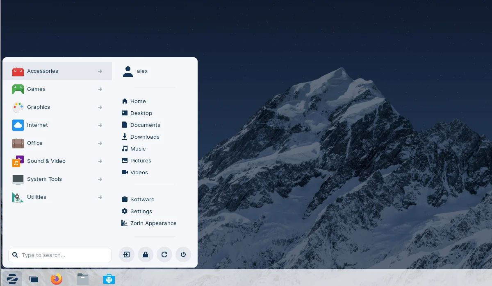This screenshot has height=286, width=492.
Task: Open the Internet category label
Action: pos(37,125)
